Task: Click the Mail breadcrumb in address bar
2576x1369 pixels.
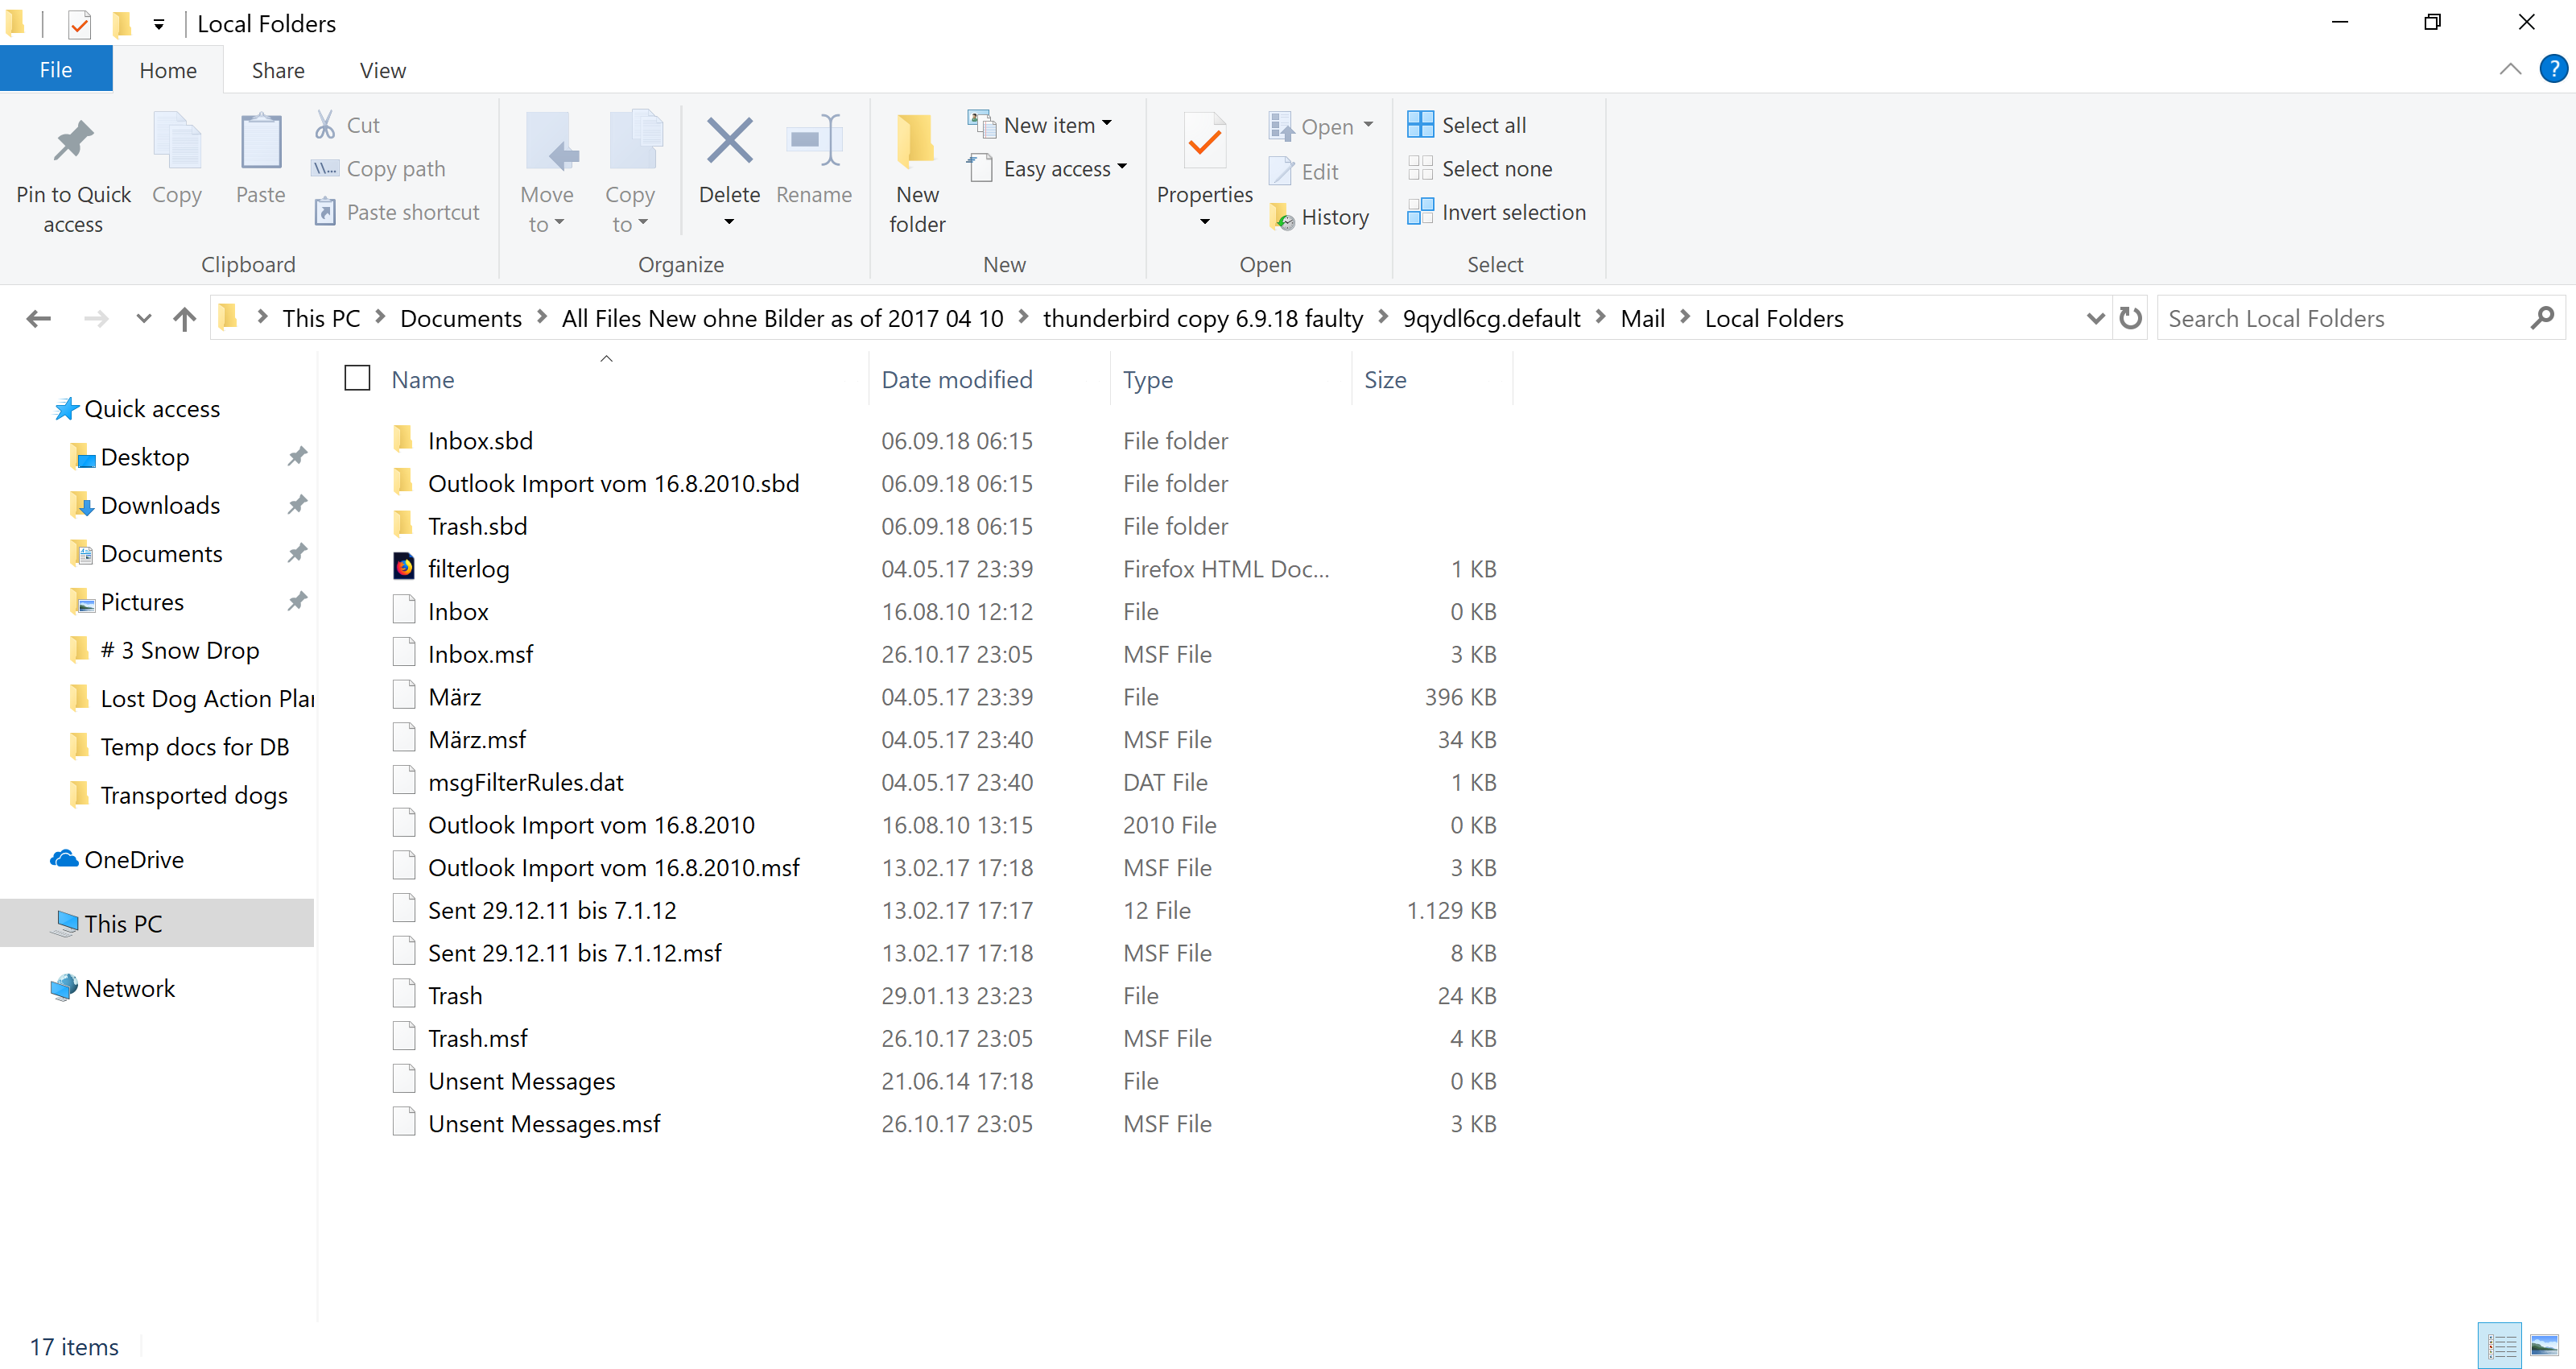Action: (1642, 318)
